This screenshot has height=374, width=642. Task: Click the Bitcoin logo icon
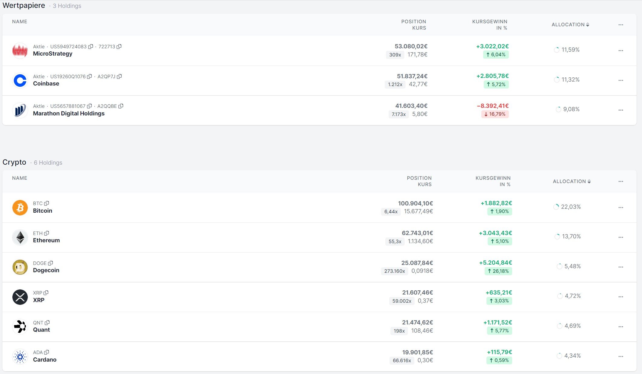(x=20, y=208)
